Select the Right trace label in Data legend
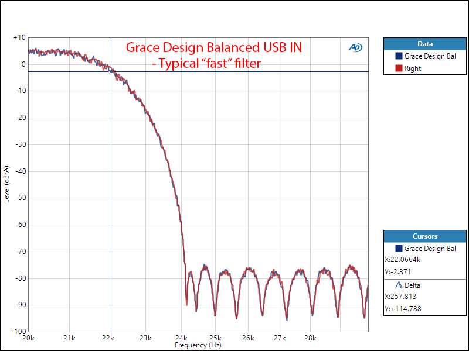Screen dimensions: 469x351 [x=413, y=68]
